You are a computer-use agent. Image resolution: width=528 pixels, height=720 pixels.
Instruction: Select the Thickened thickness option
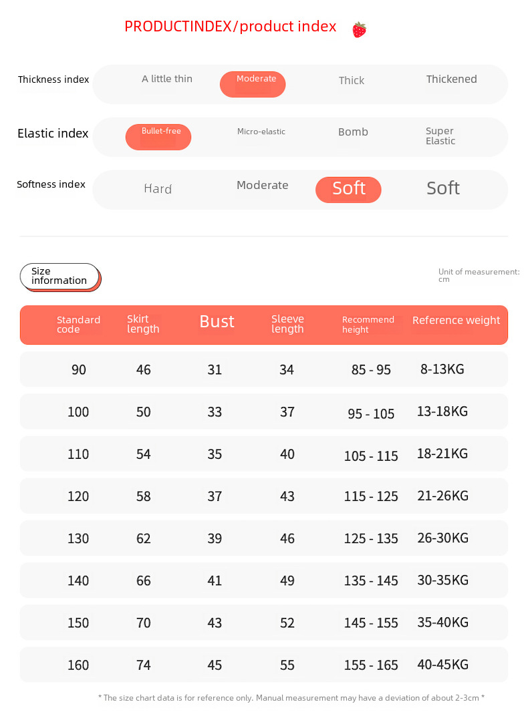451,79
